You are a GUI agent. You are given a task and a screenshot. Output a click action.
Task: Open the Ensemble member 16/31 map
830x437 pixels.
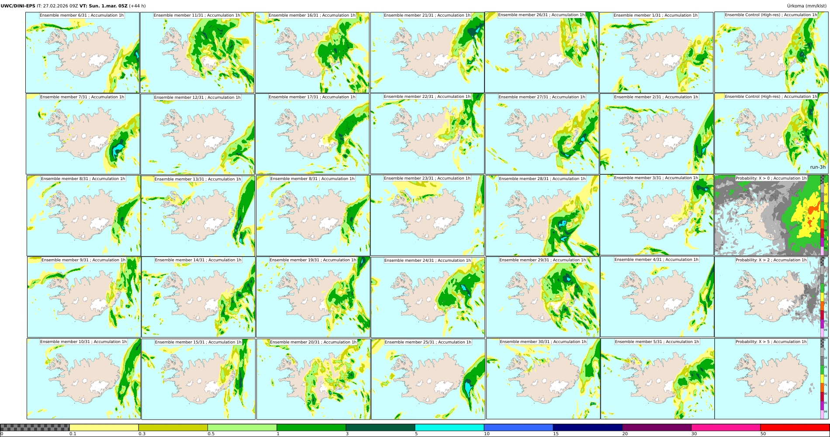(312, 52)
